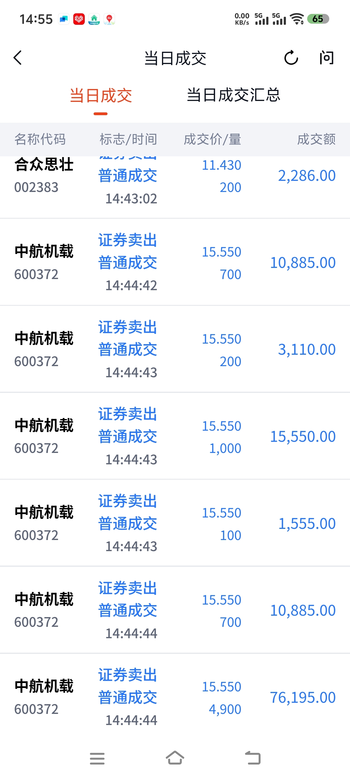Viewport: 350px width, 779px height.
Task: Switch to 当日成交汇总 tab
Action: 233,95
